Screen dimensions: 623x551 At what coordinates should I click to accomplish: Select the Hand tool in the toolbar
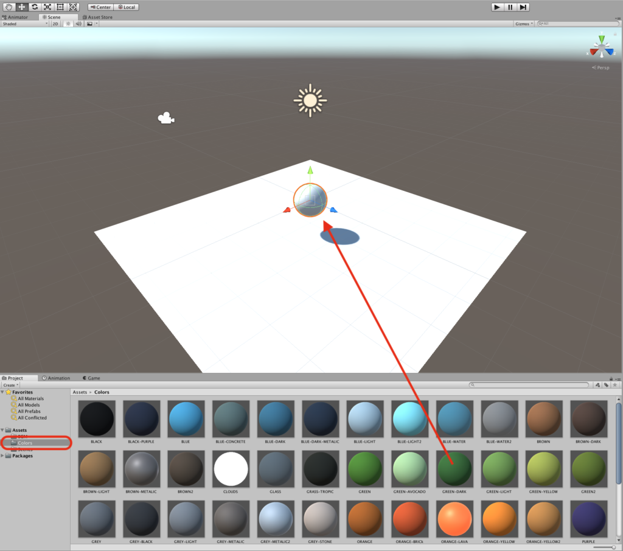click(9, 7)
